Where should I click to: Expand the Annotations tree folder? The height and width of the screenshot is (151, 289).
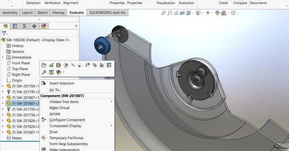pyautogui.click(x=3, y=57)
